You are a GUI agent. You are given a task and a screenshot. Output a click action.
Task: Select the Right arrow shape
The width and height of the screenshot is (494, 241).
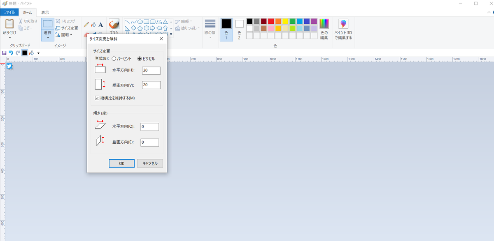pos(152,28)
